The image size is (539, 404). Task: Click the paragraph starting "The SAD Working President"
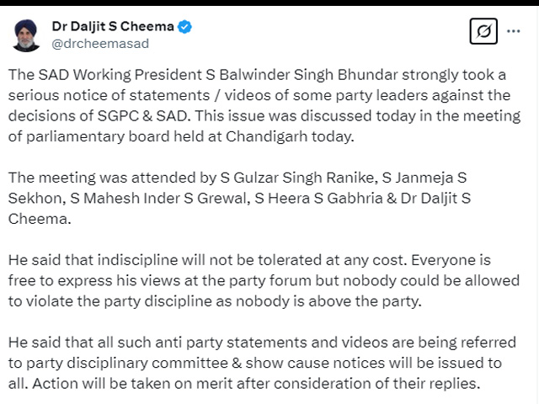(264, 105)
